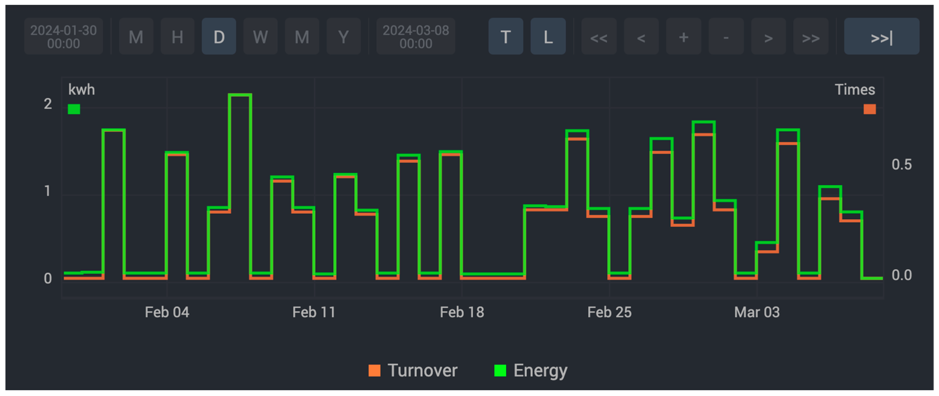Viewport: 939px width, 396px height.
Task: Select the H hour interval
Action: tap(177, 37)
